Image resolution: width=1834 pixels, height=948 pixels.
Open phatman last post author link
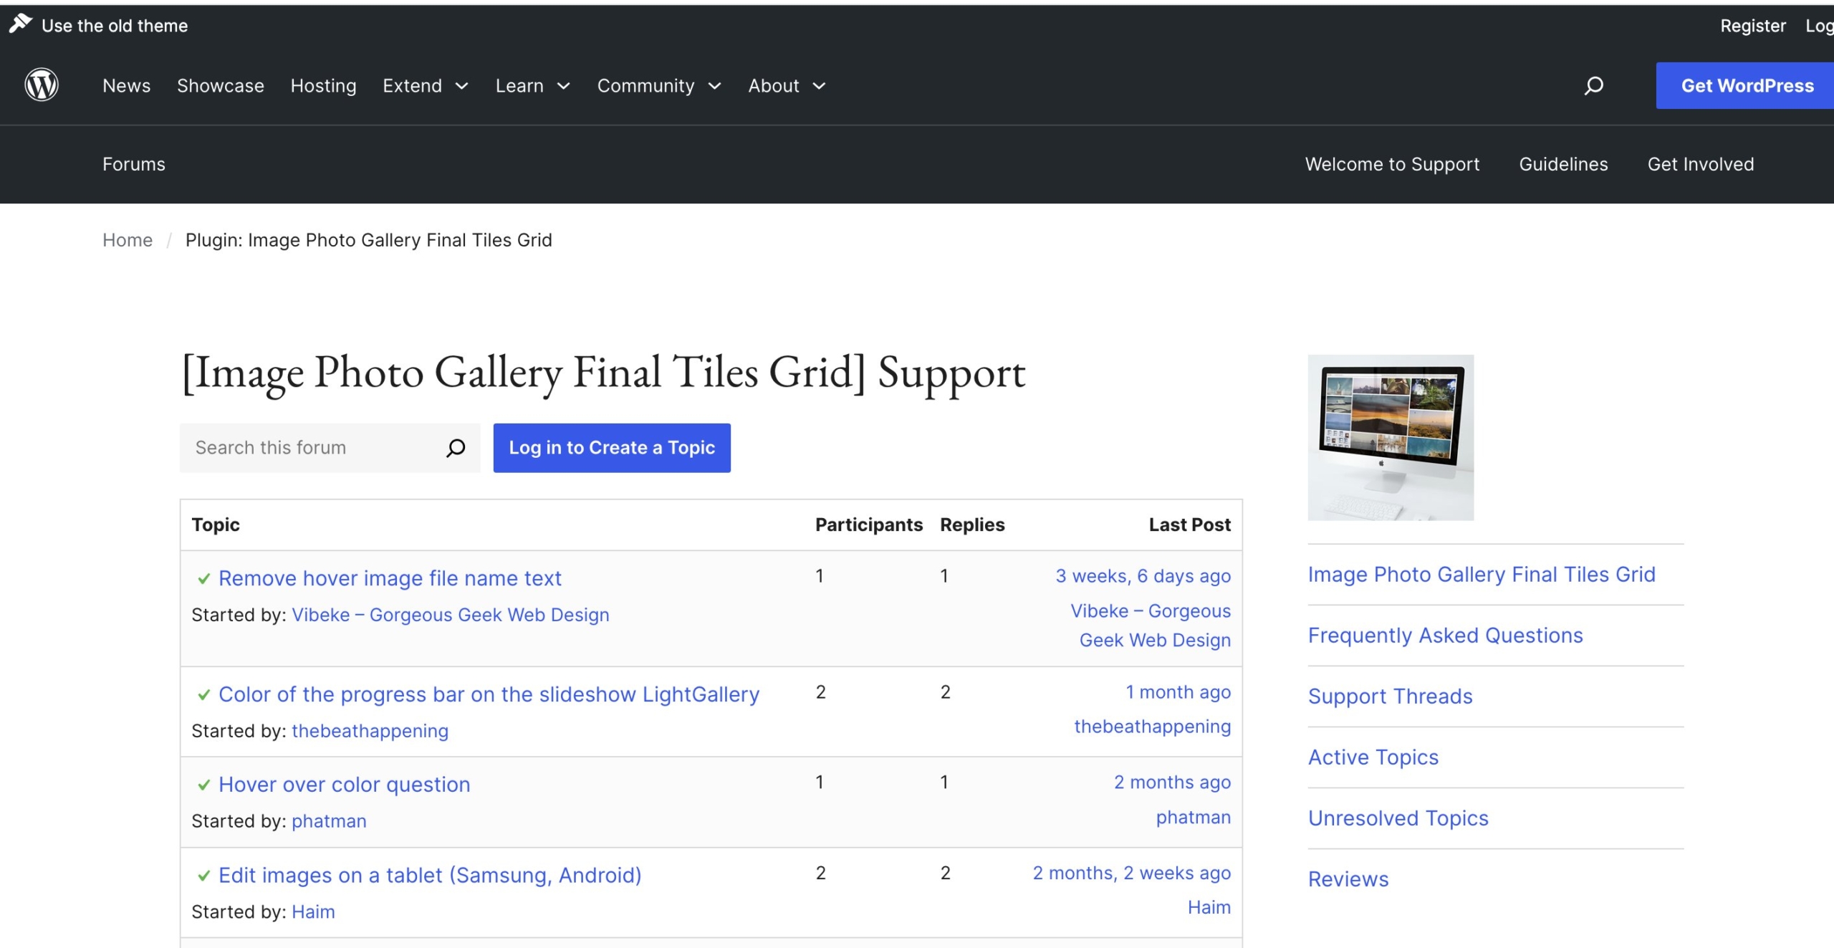pyautogui.click(x=1193, y=817)
